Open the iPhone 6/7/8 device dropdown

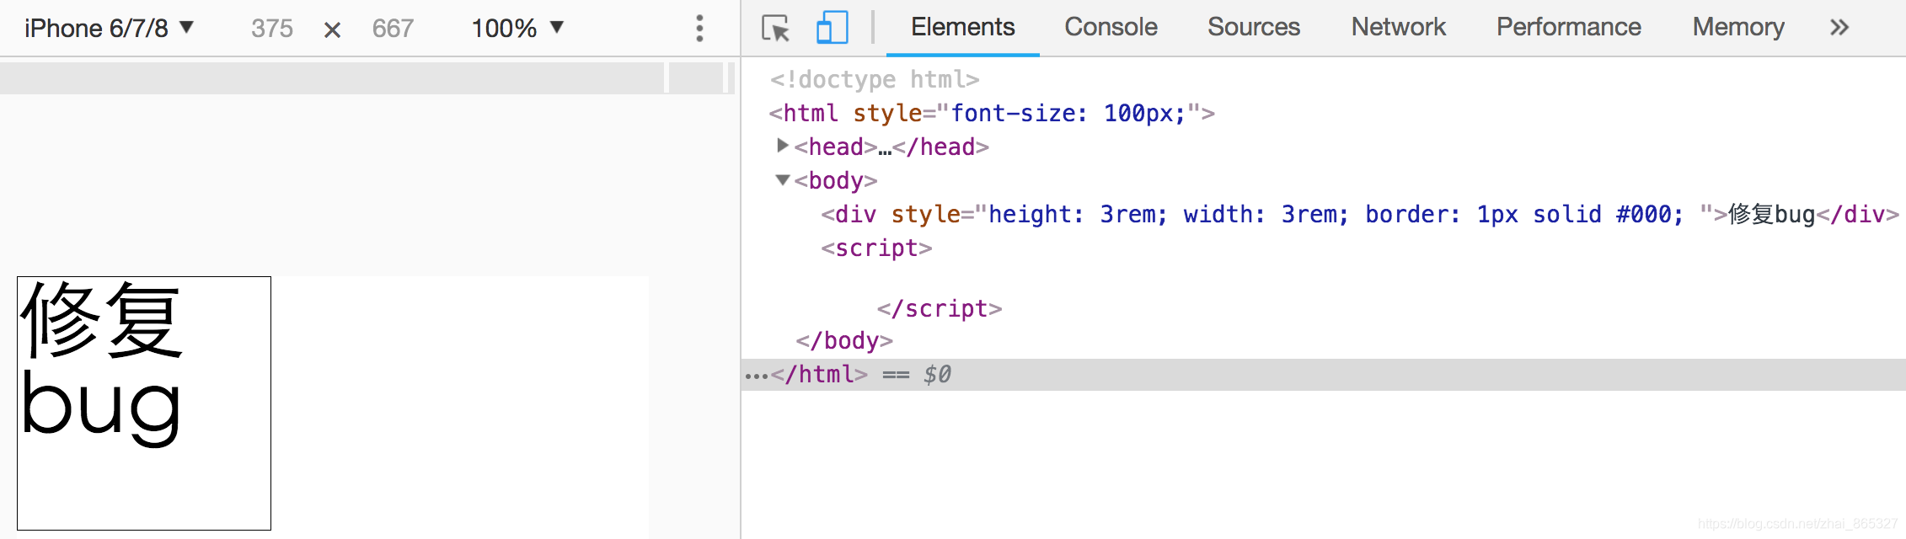click(109, 28)
